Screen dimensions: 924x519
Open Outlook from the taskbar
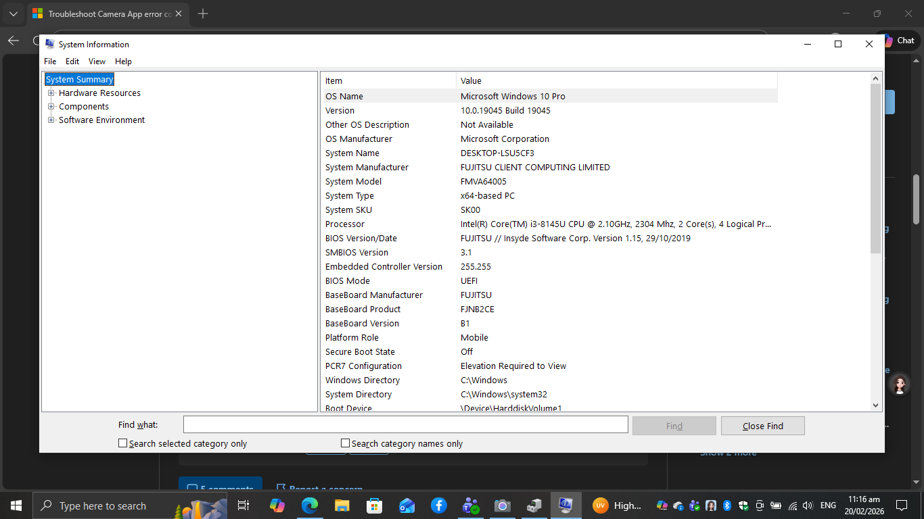click(x=407, y=505)
